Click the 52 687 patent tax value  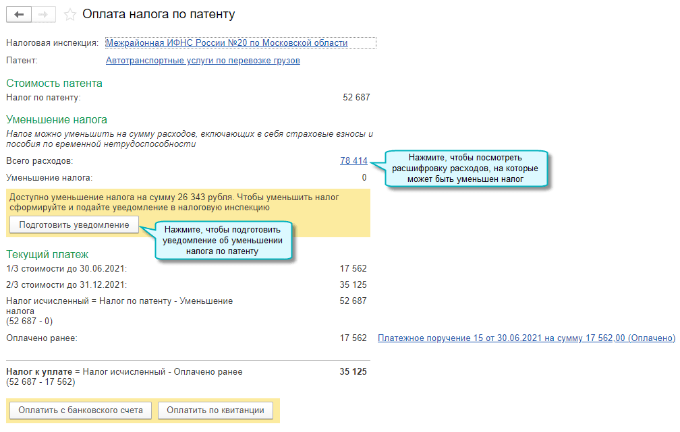(356, 98)
